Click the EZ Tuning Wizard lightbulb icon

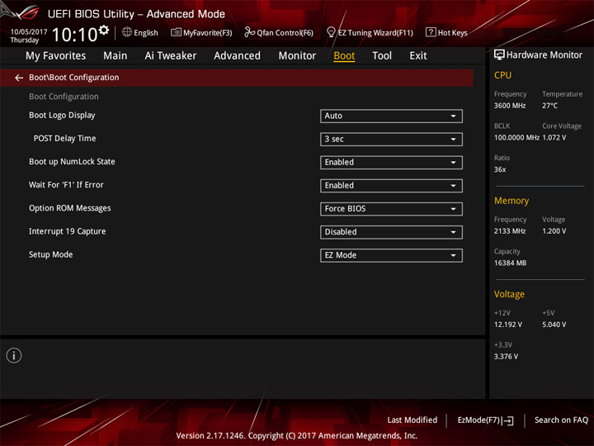coord(331,32)
